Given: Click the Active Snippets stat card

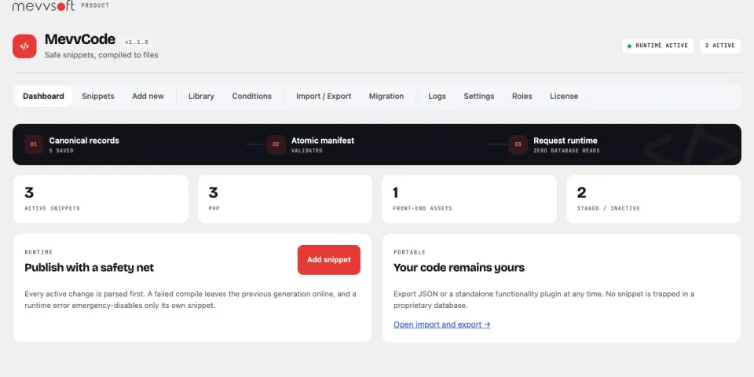Looking at the screenshot, I should tap(101, 199).
